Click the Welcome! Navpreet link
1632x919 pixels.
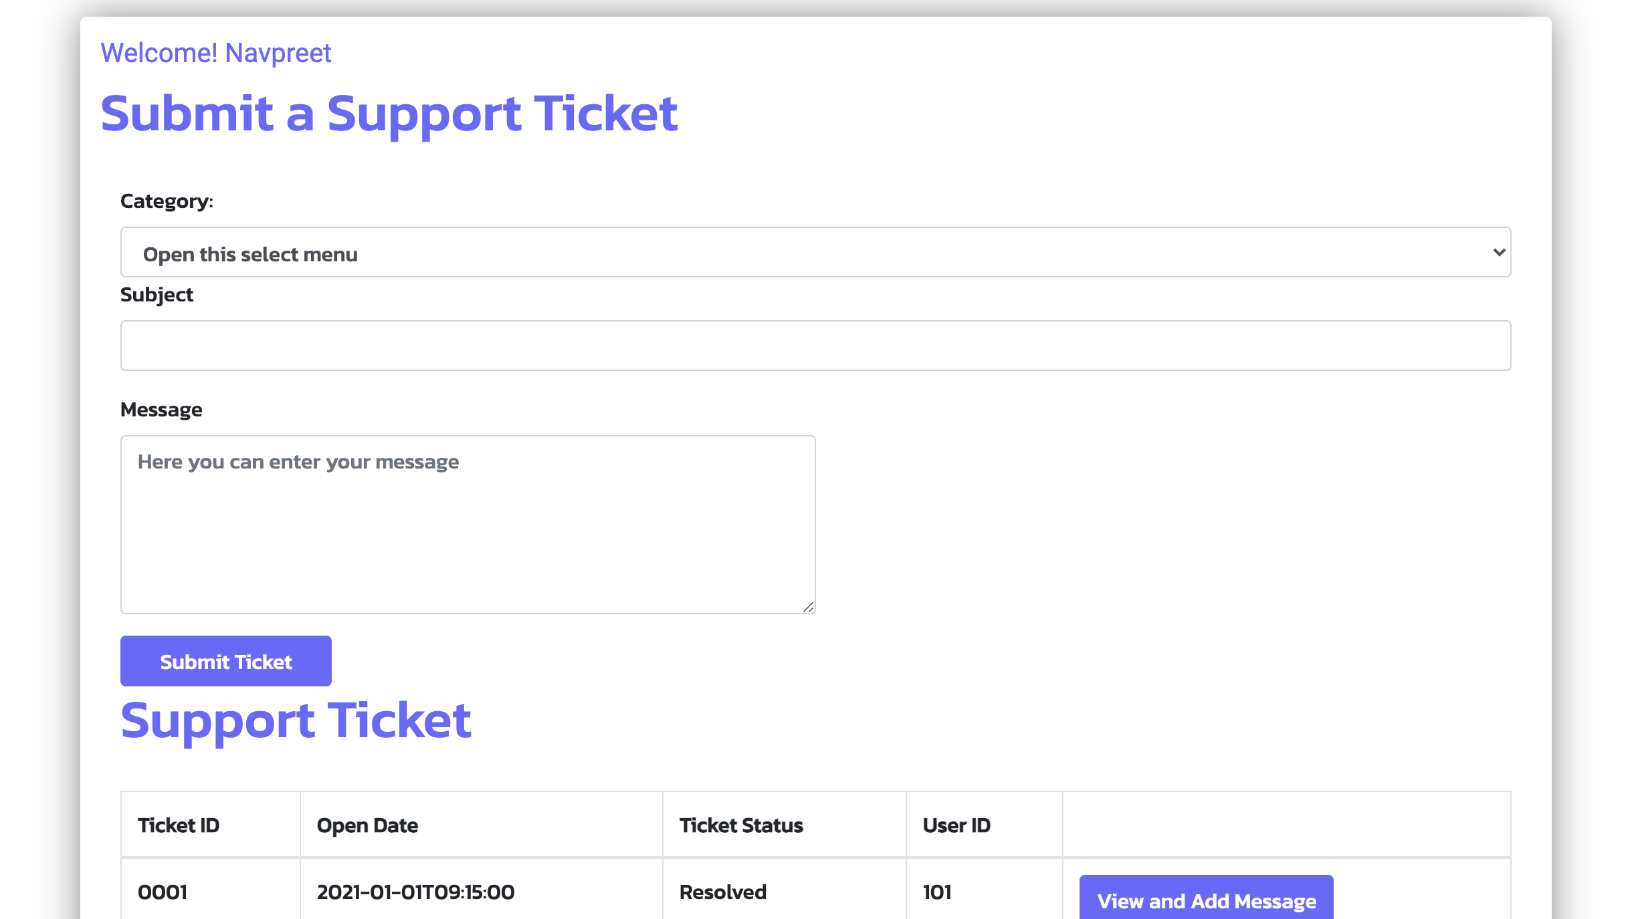215,52
